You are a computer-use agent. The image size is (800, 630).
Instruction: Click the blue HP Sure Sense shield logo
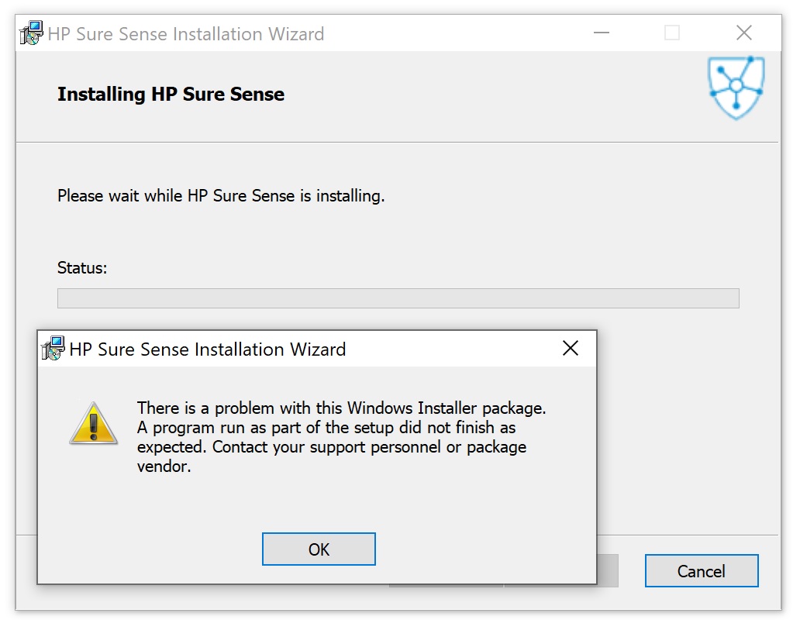coord(736,87)
